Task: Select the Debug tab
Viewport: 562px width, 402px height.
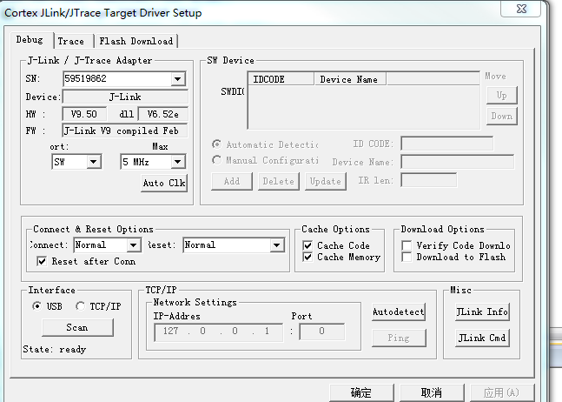Action: (x=30, y=40)
